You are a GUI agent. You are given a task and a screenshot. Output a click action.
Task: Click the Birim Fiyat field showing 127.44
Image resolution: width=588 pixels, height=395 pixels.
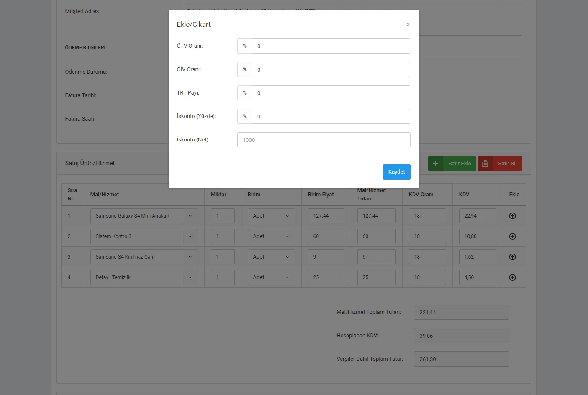click(x=326, y=216)
